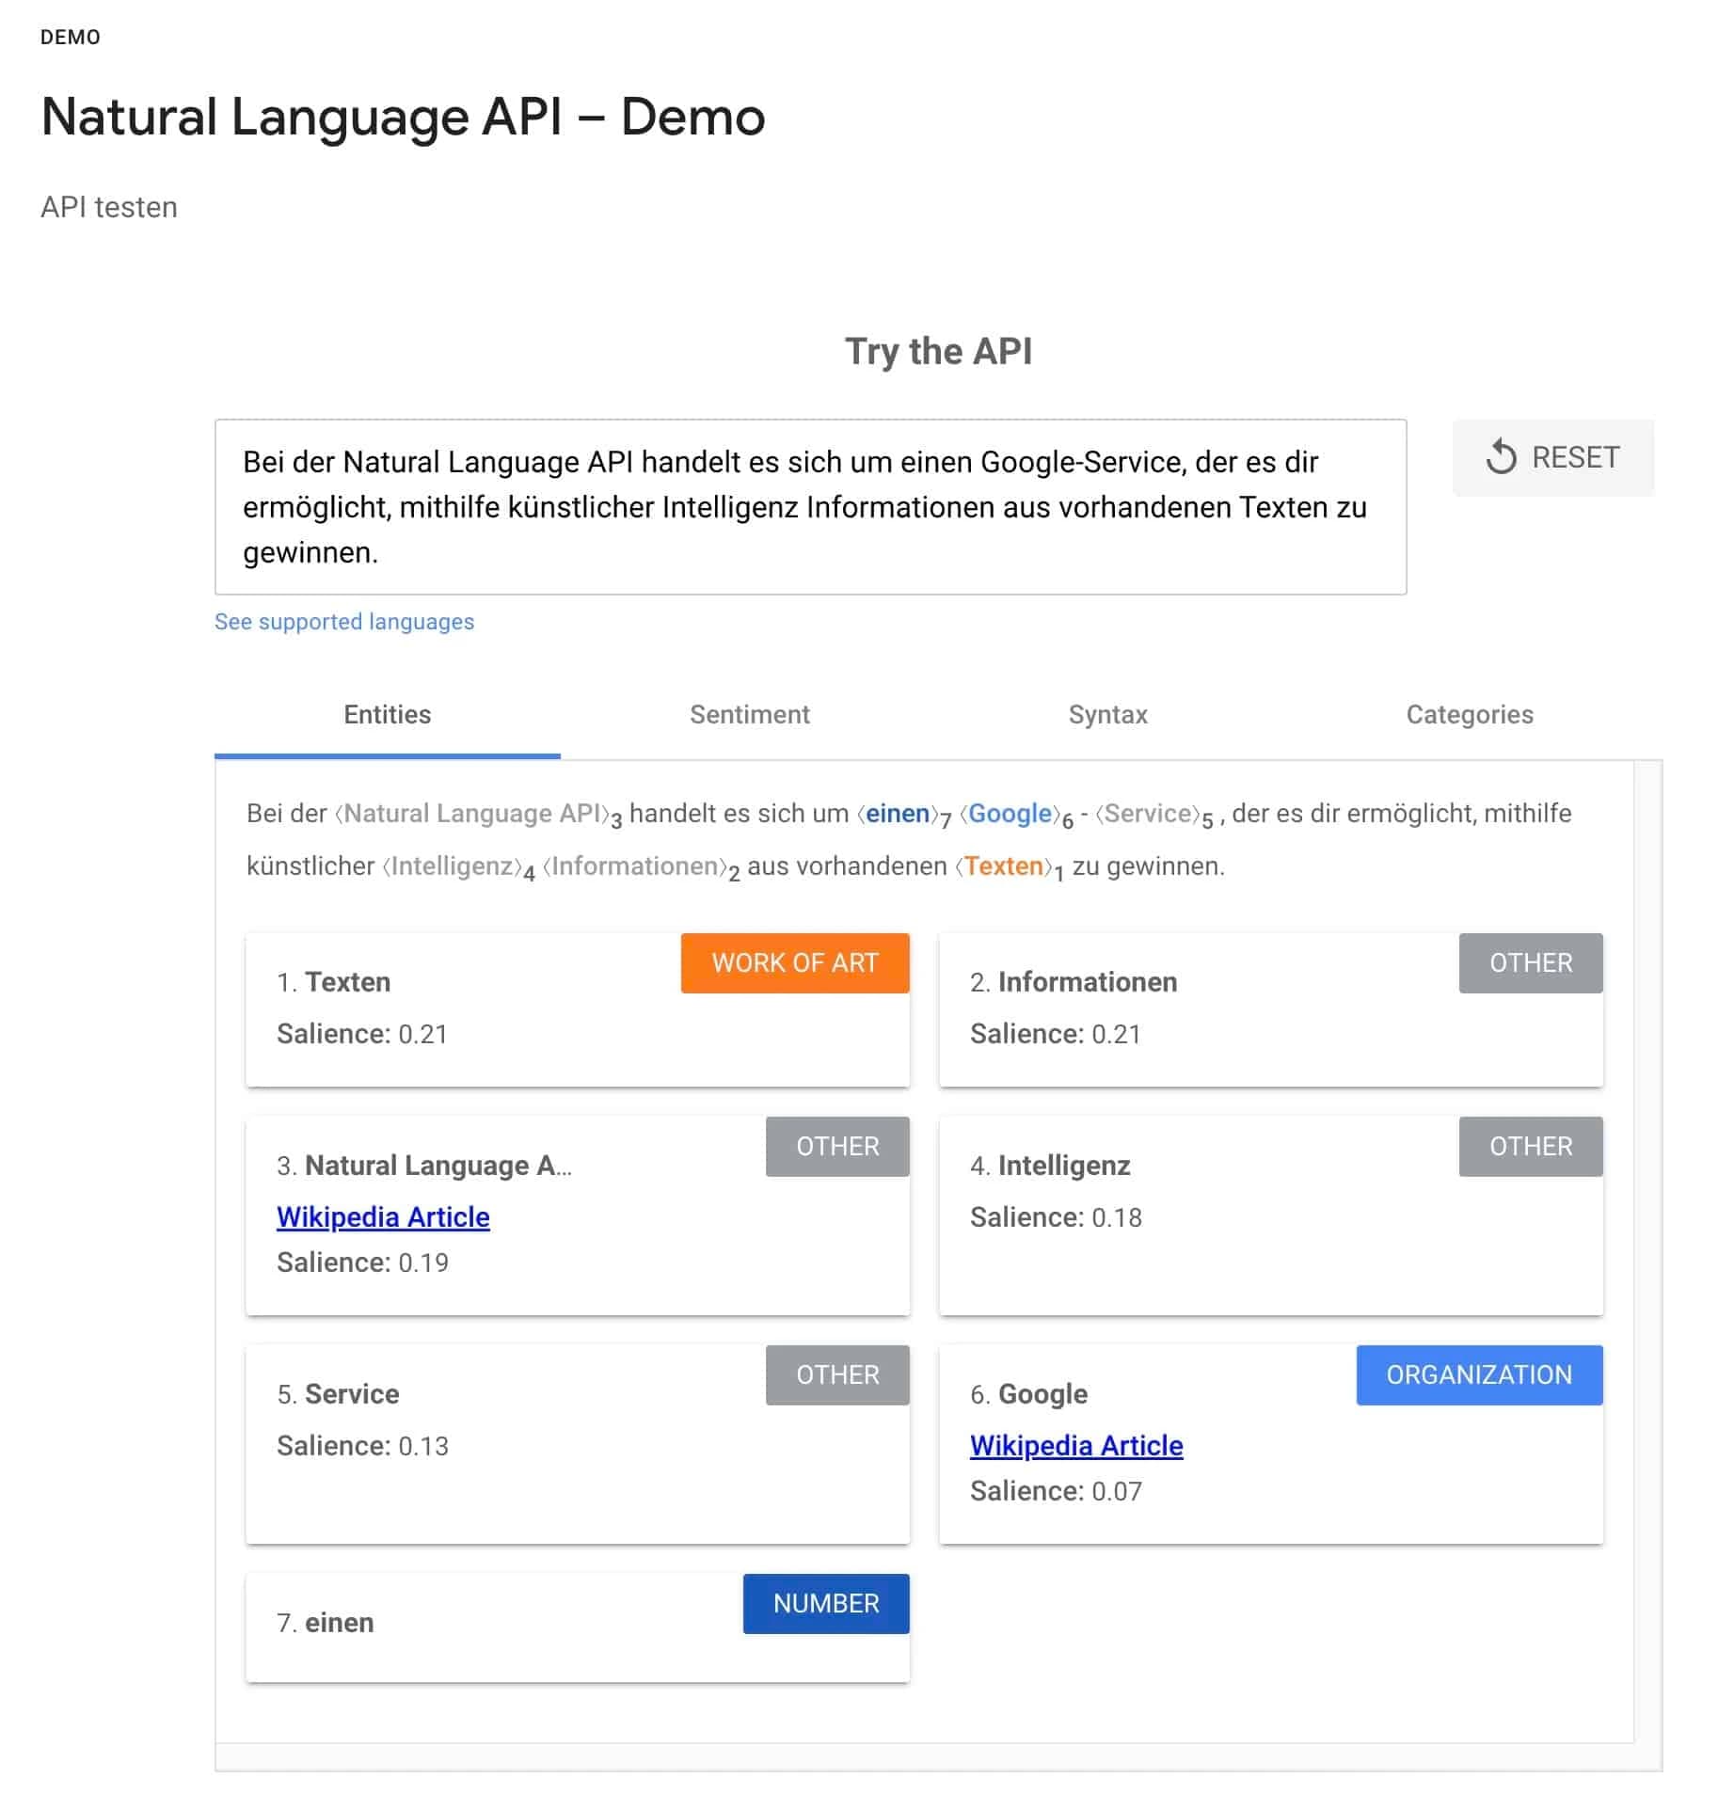
Task: Click the OTHER badge on Service
Action: click(x=836, y=1374)
